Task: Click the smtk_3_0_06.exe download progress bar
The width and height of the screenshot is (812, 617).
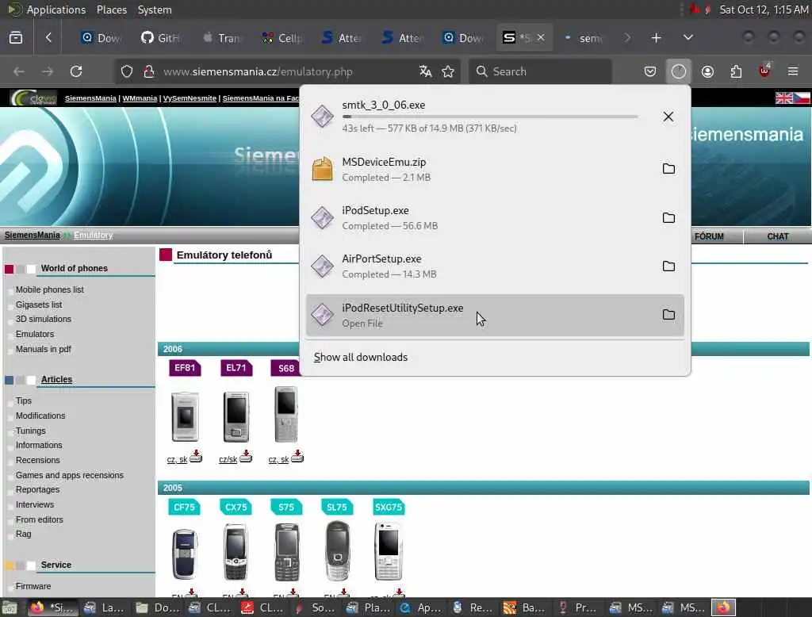Action: 489,117
